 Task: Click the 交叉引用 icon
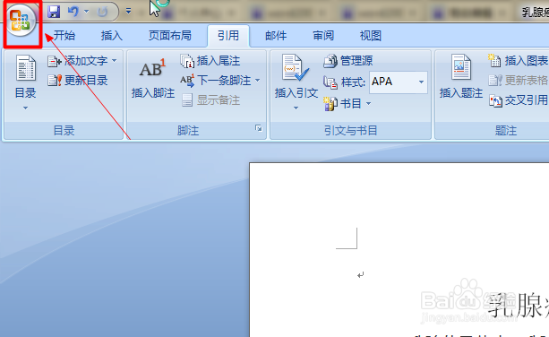495,101
